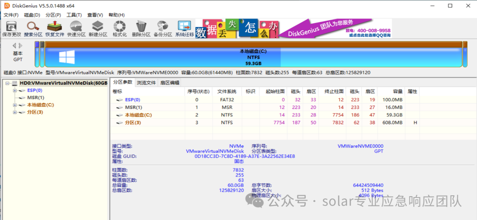477x220 pixels.
Task: Open the 磁盘(D) menu
Action: tap(32, 15)
